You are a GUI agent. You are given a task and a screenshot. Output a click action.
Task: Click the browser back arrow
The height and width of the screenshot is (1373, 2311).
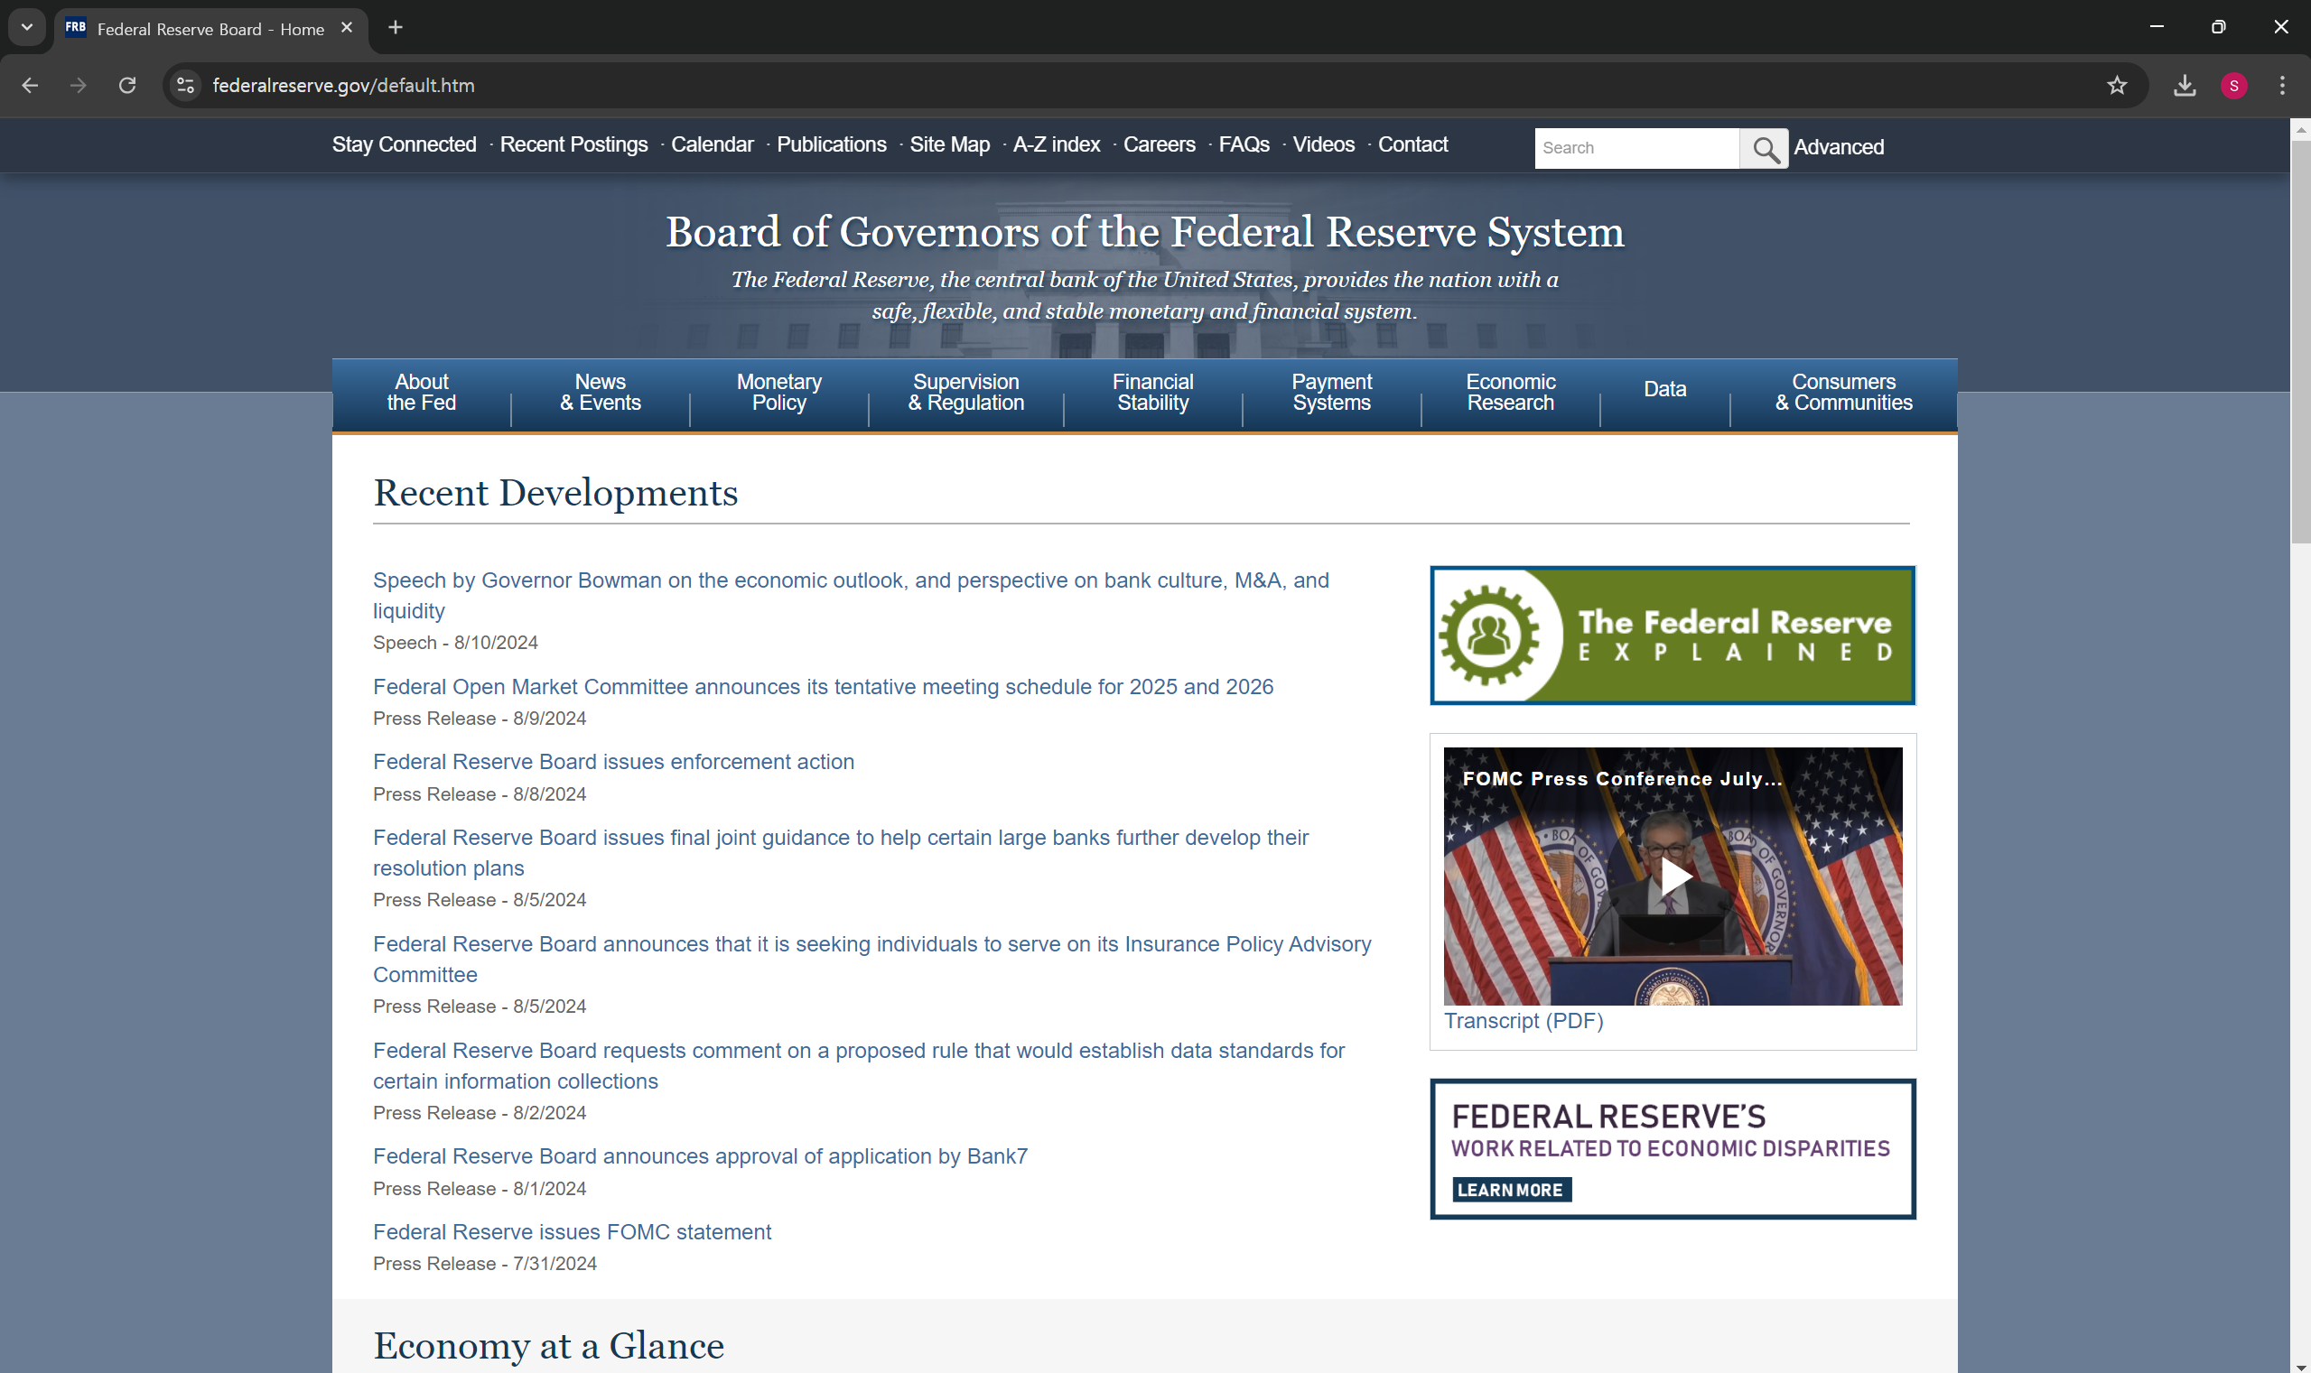(x=30, y=85)
